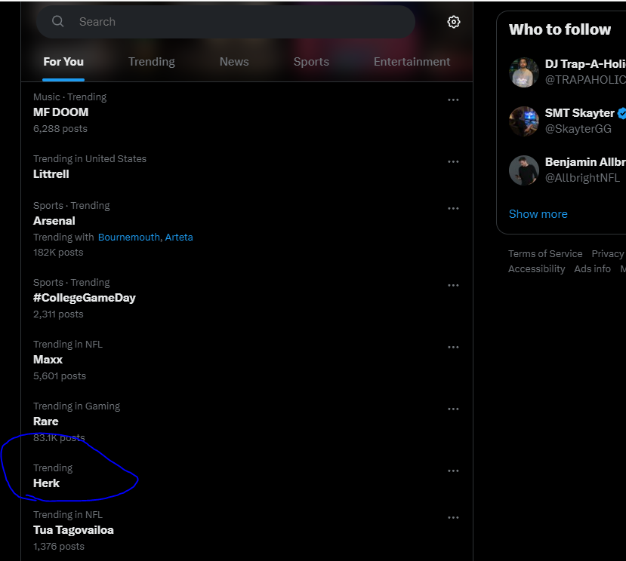Click the search magnifier icon
The image size is (626, 561).
click(x=58, y=22)
